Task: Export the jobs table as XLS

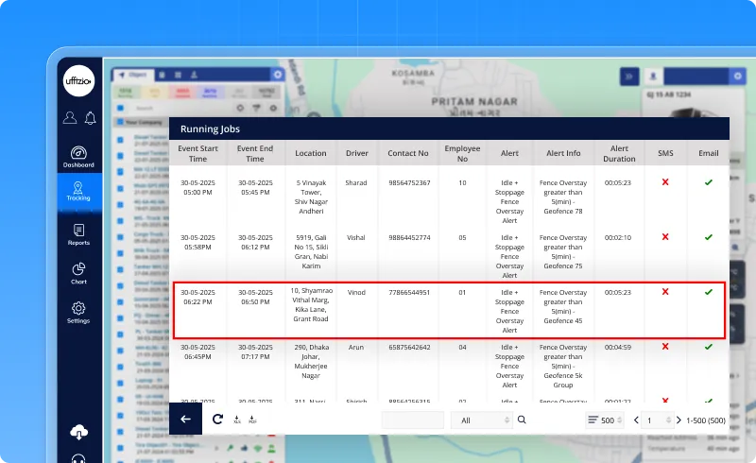Action: click(236, 420)
